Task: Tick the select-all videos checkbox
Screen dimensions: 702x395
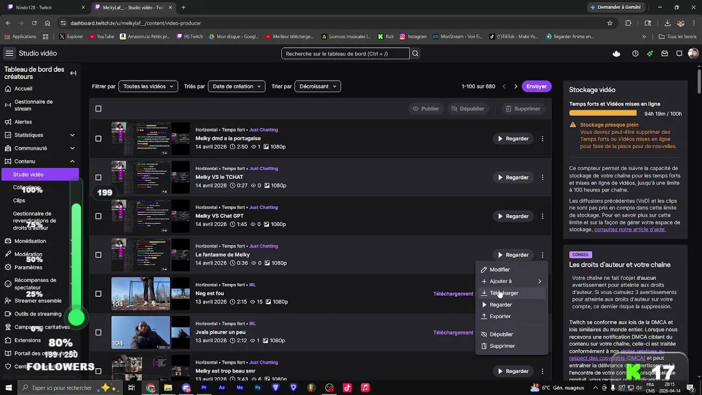Action: 98,109
